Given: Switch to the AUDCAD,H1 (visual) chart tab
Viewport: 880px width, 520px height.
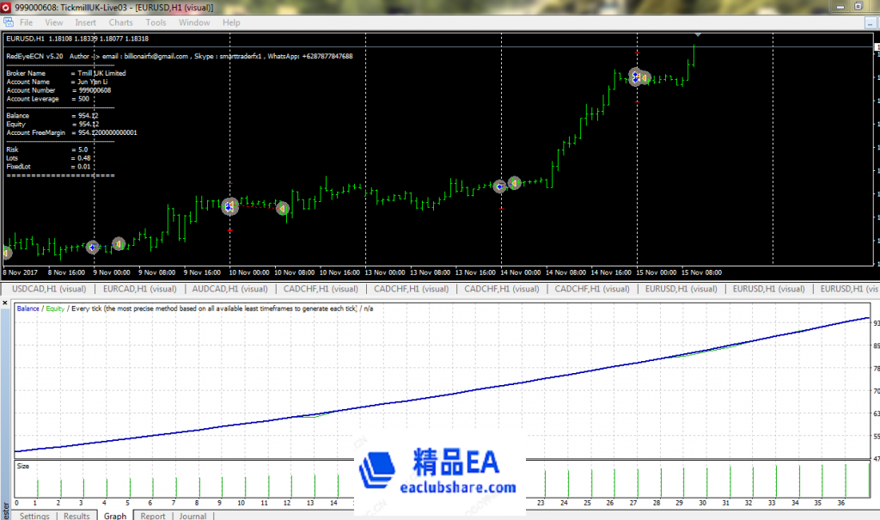Looking at the screenshot, I should point(230,289).
